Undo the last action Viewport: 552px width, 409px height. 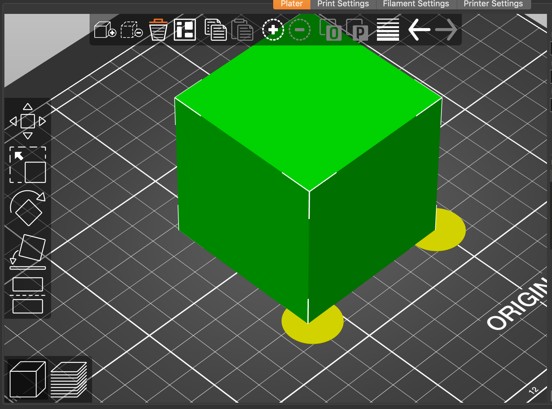pyautogui.click(x=419, y=30)
